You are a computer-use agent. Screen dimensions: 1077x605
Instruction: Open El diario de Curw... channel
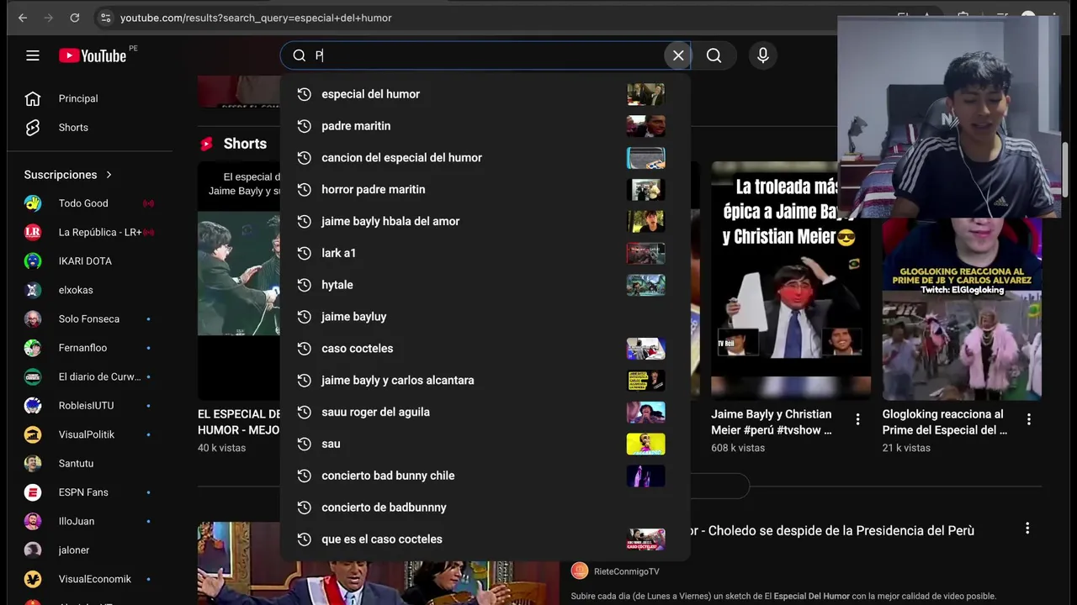[x=90, y=377]
